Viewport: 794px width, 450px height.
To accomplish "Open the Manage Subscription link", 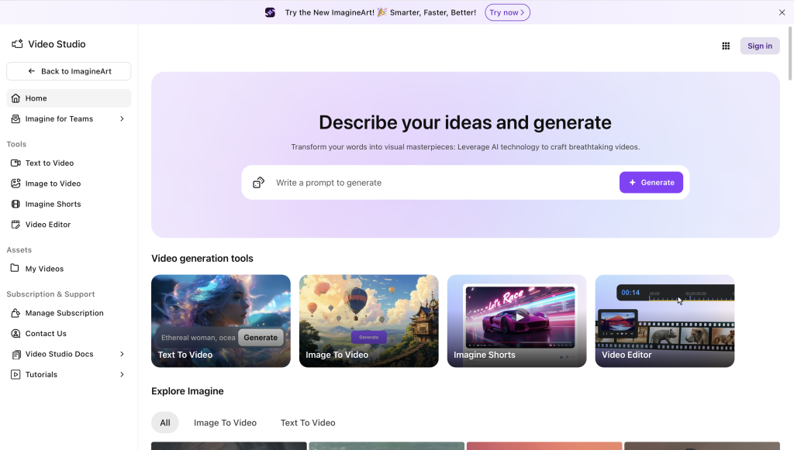I will (x=68, y=313).
